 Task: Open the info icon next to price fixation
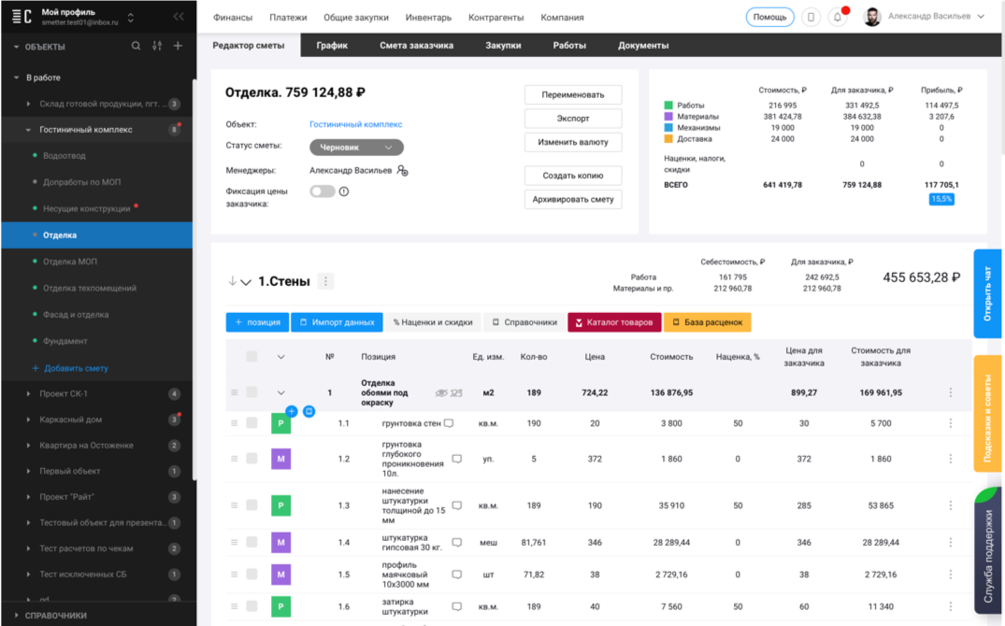(344, 192)
